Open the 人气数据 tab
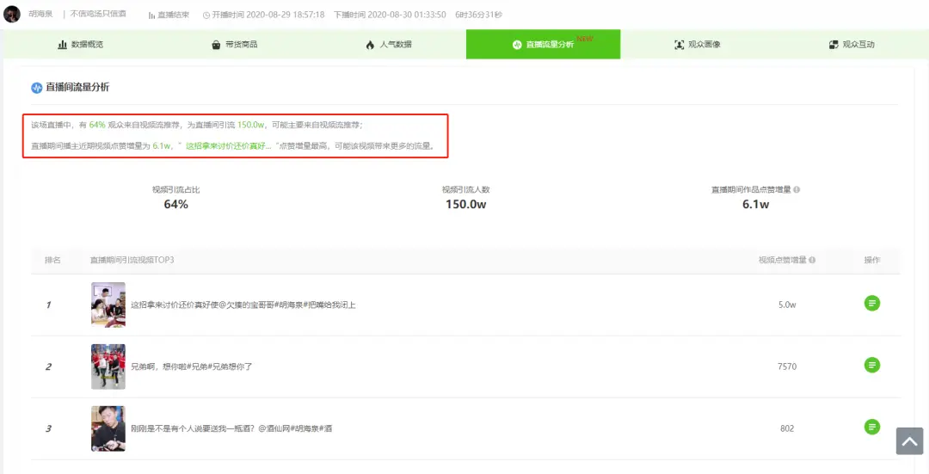 [x=389, y=45]
